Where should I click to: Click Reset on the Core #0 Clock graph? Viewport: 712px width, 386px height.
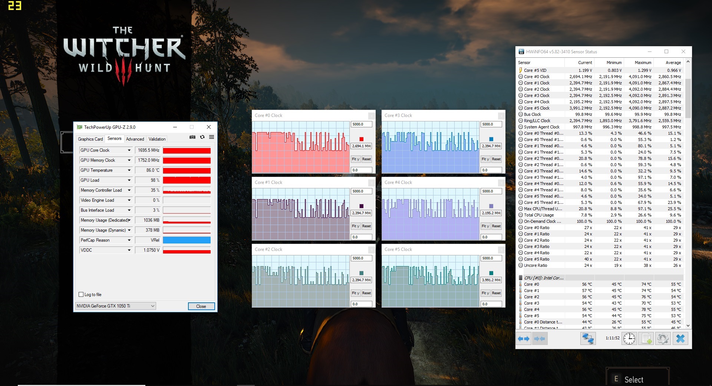click(x=366, y=159)
